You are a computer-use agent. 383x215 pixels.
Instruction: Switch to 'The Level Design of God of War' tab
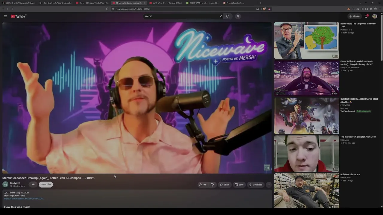[x=92, y=3]
